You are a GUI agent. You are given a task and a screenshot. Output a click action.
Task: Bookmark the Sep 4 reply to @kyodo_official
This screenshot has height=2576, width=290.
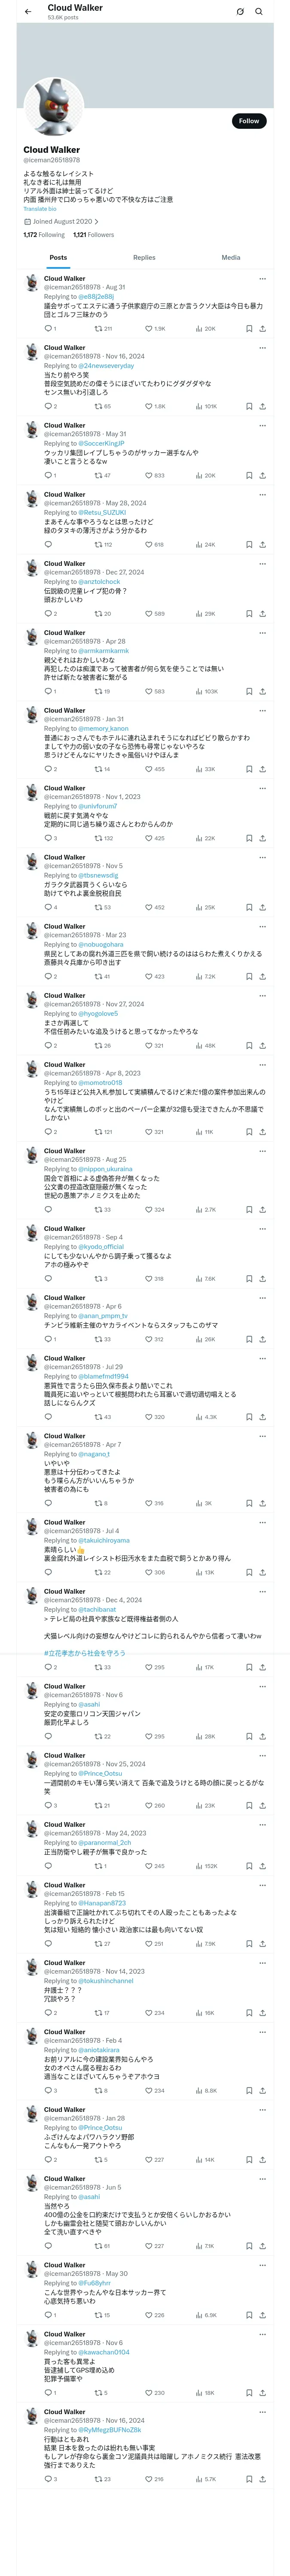(249, 1279)
